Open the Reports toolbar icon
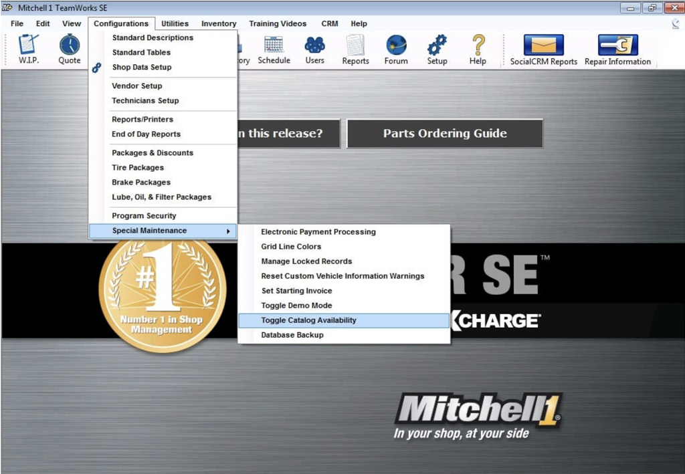Viewport: 685px width, 474px height. [x=355, y=49]
